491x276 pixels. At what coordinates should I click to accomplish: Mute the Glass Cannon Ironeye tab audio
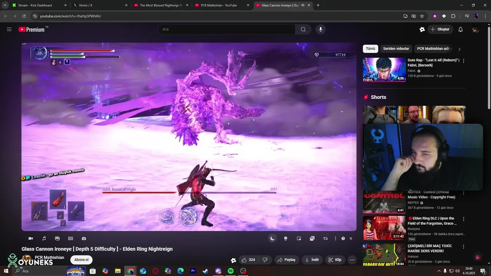click(x=303, y=5)
